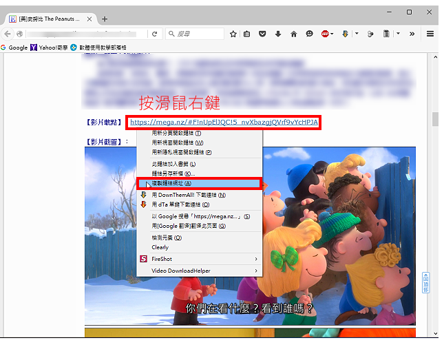Open Video DownloadHelper menu entry
Image resolution: width=444 pixels, height=347 pixels.
pos(200,271)
